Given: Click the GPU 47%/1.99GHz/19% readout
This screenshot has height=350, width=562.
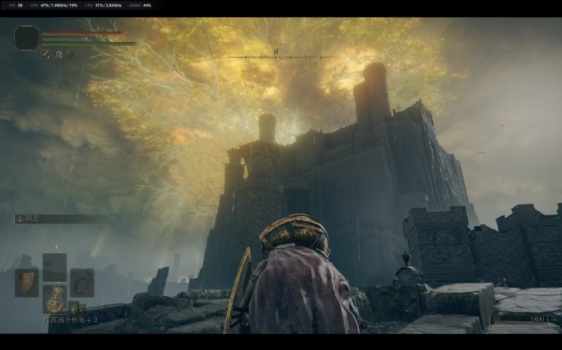Looking at the screenshot, I should 54,6.
